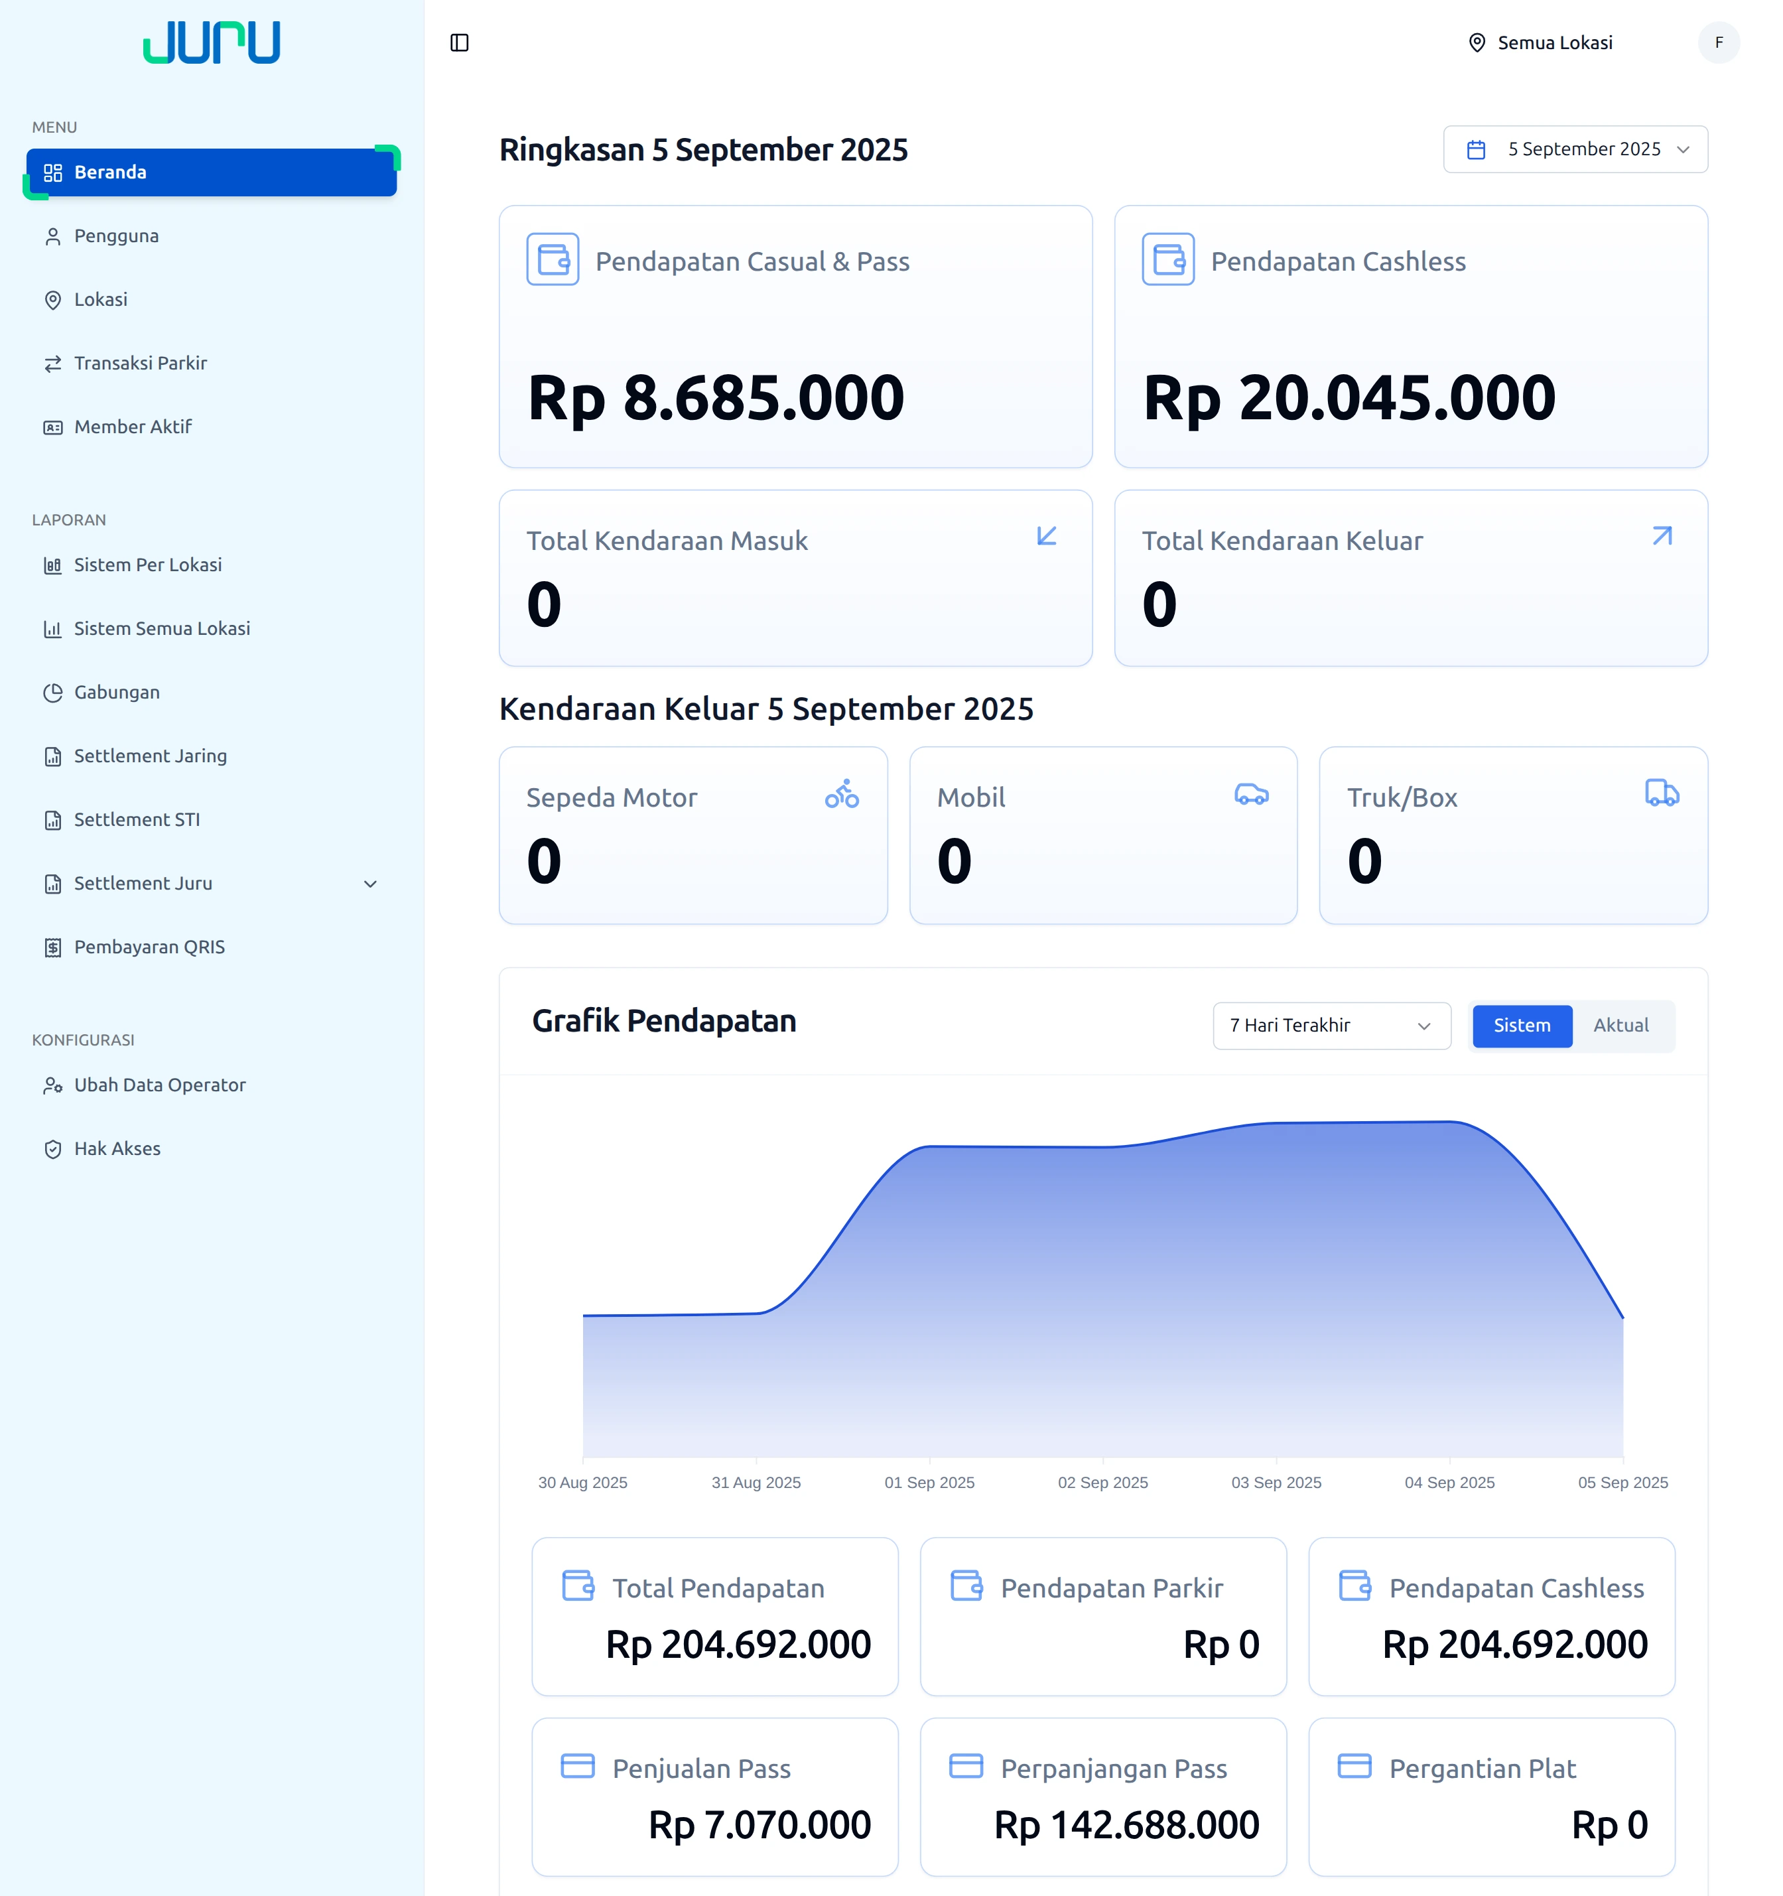Viewport: 1783px width, 1896px height.
Task: Open Settlement STI report
Action: tap(212, 820)
